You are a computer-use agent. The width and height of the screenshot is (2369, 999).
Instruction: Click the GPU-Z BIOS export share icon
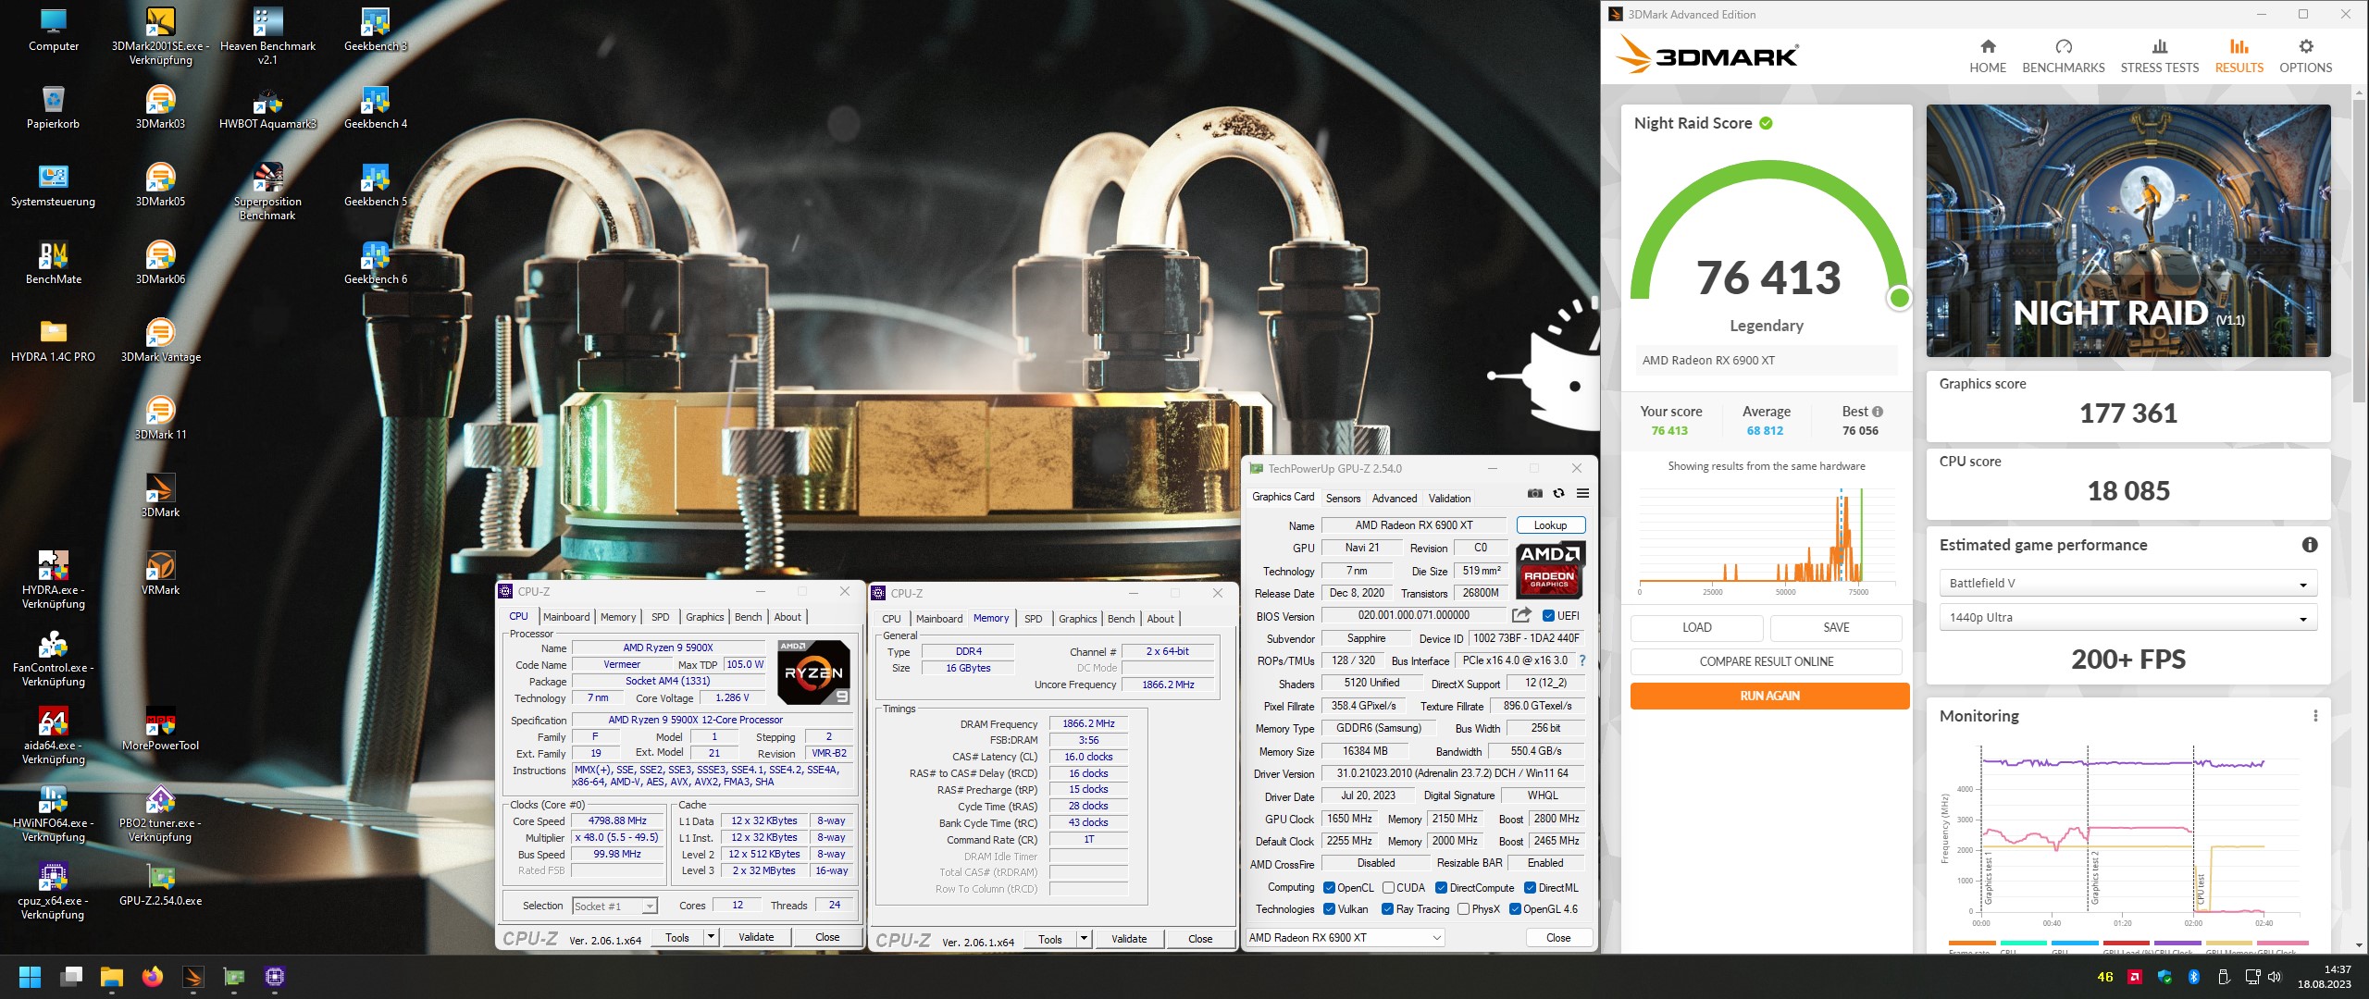(1521, 615)
